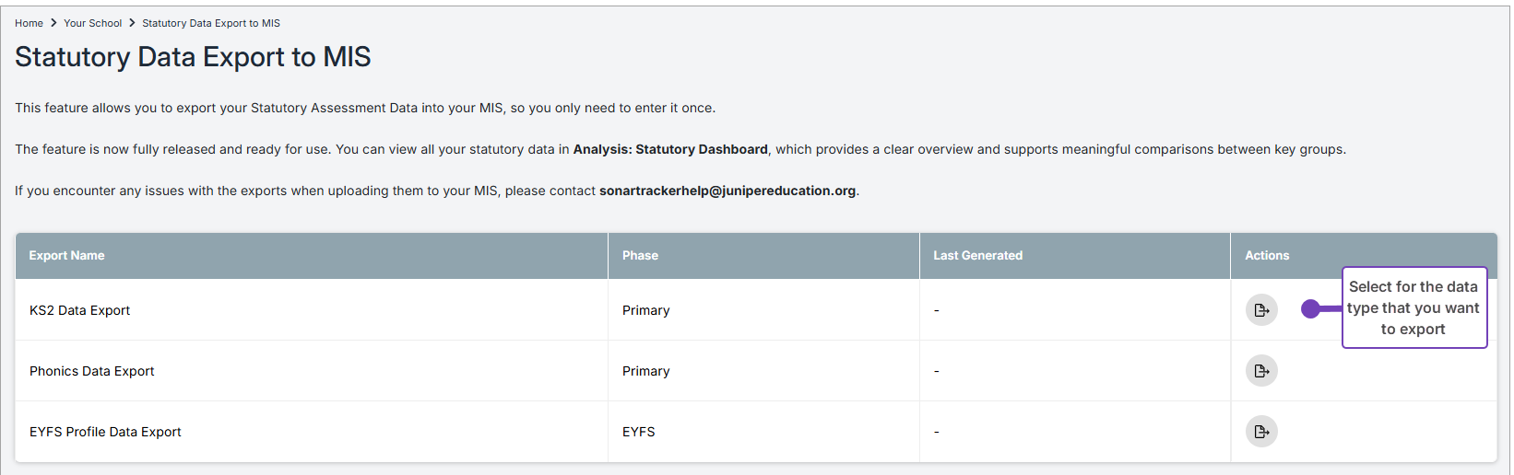Click the Statutory Data Export to MIS heading

point(193,57)
